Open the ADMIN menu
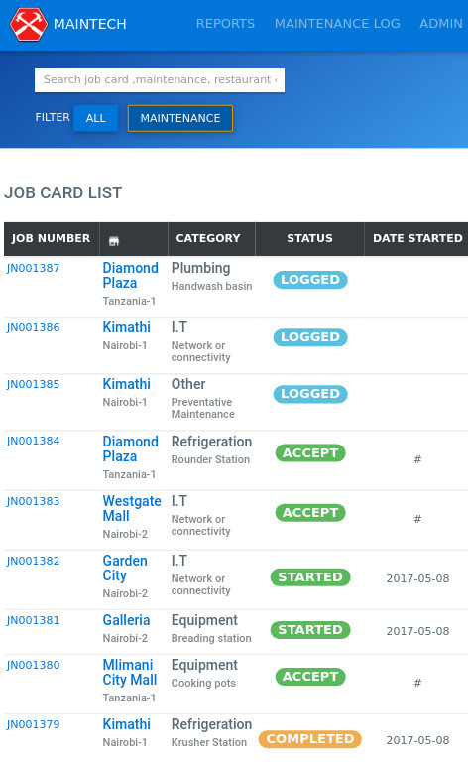This screenshot has height=764, width=468. point(441,24)
